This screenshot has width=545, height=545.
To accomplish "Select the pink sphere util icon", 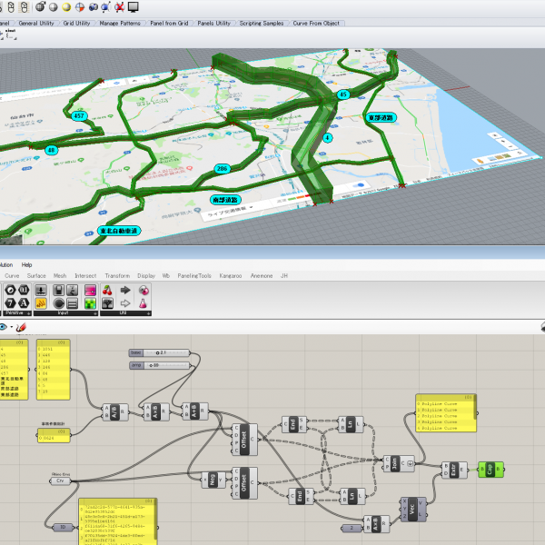I will (144, 290).
